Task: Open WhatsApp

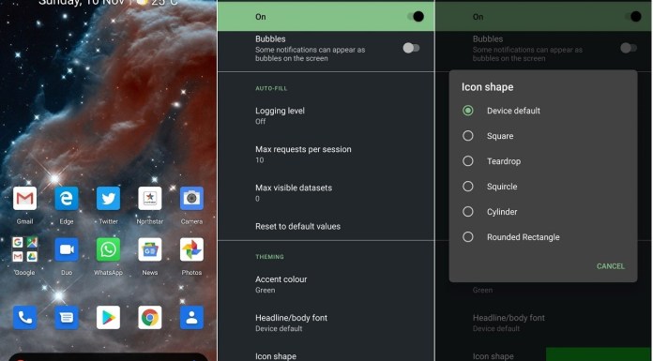Action: point(108,249)
